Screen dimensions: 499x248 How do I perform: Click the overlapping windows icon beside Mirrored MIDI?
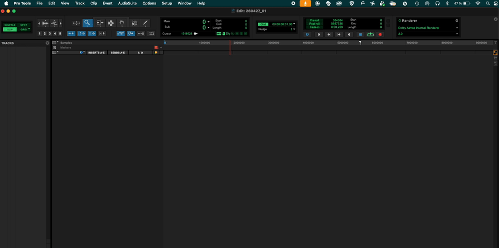click(x=151, y=33)
